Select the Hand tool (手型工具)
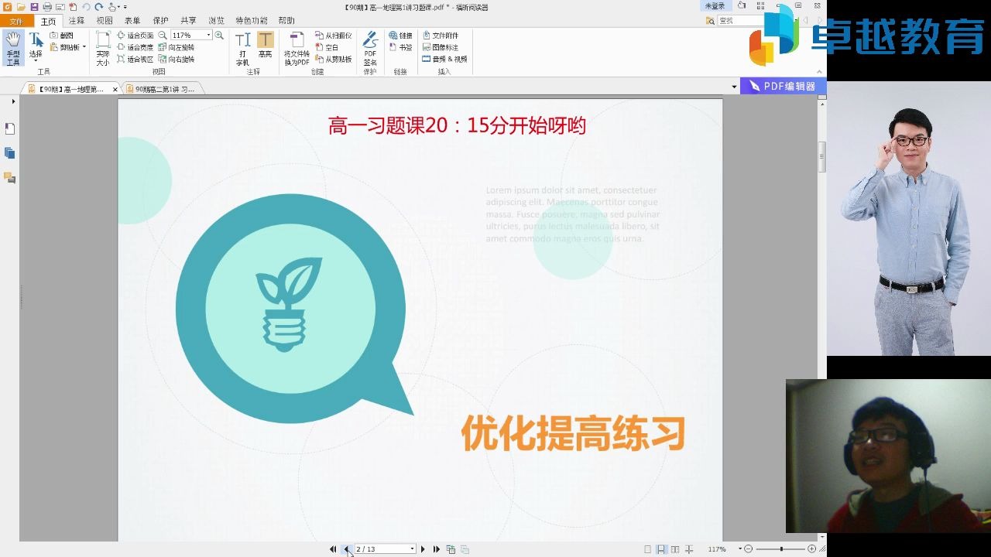 tap(13, 48)
